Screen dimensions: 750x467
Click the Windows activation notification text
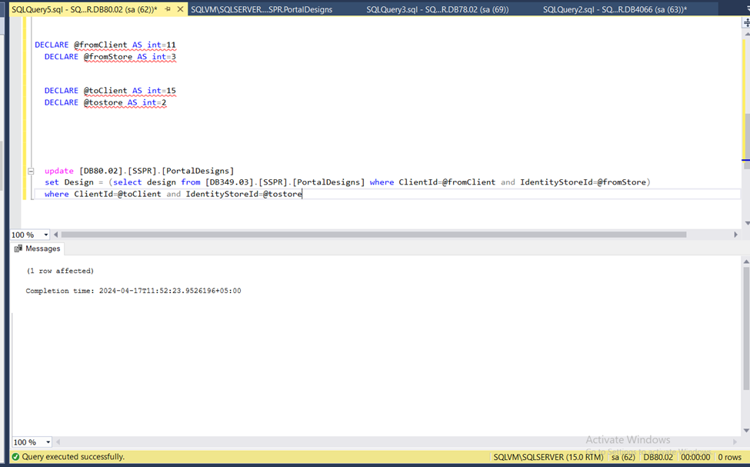[628, 439]
